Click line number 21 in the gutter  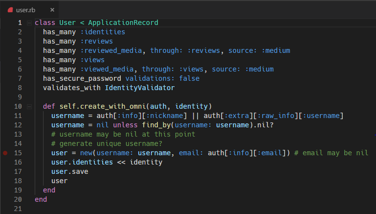18,209
